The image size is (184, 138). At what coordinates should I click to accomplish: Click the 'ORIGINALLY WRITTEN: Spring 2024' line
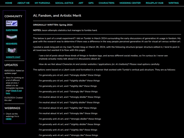pos(53,25)
